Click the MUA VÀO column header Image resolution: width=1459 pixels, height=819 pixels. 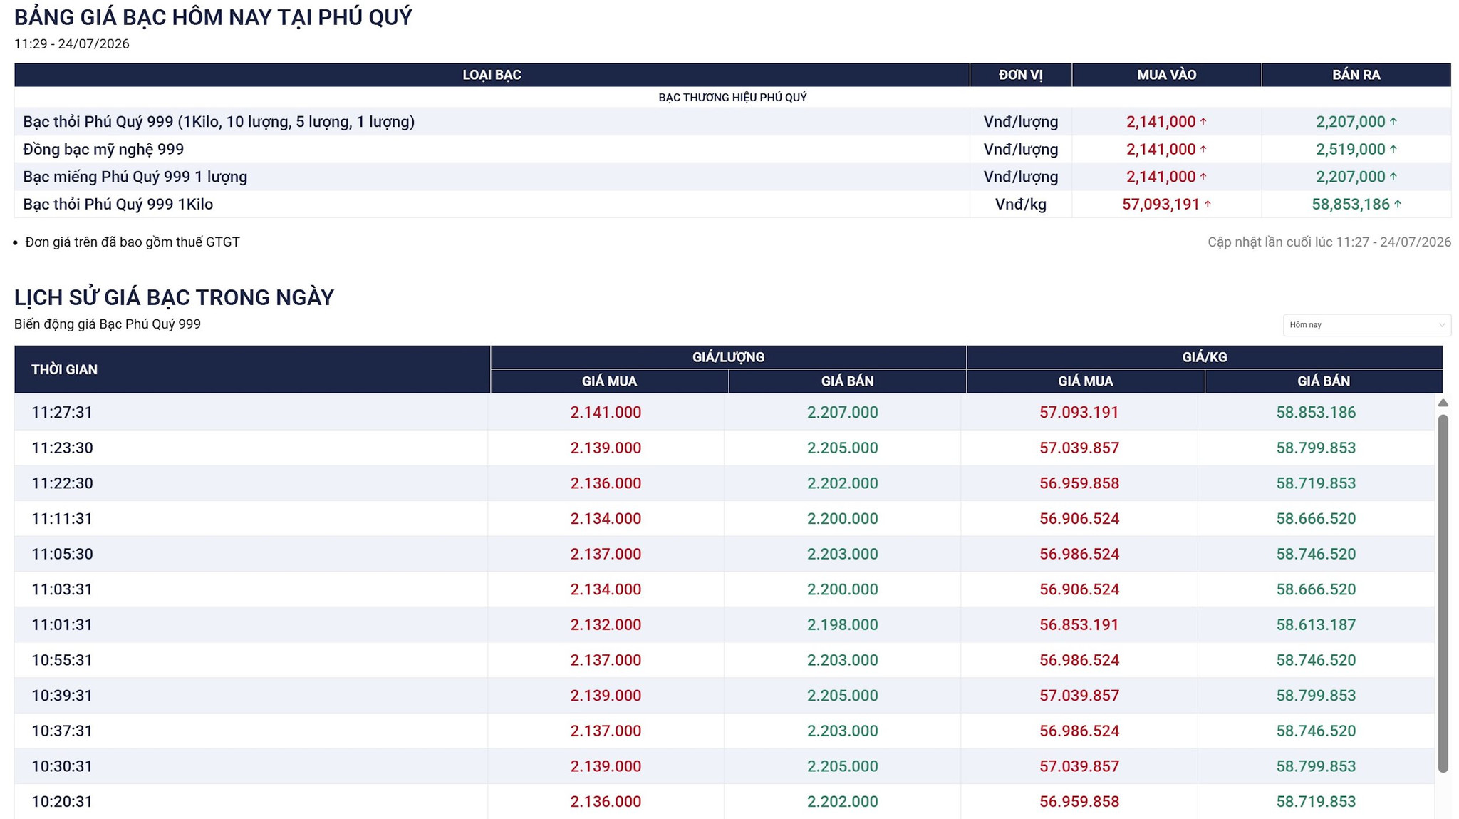(1166, 75)
